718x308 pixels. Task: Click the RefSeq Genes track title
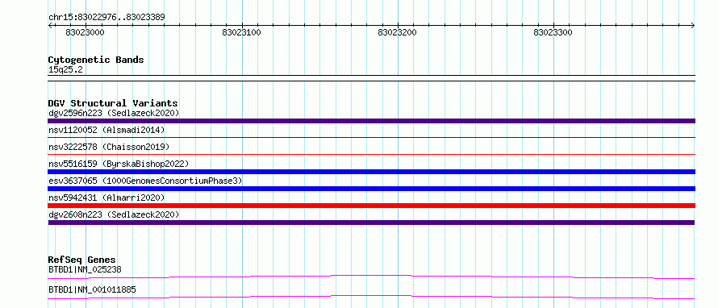pos(82,260)
